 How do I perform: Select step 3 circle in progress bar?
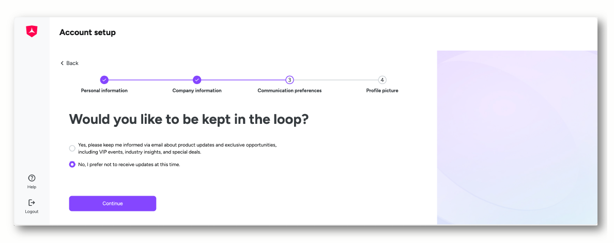click(x=289, y=79)
